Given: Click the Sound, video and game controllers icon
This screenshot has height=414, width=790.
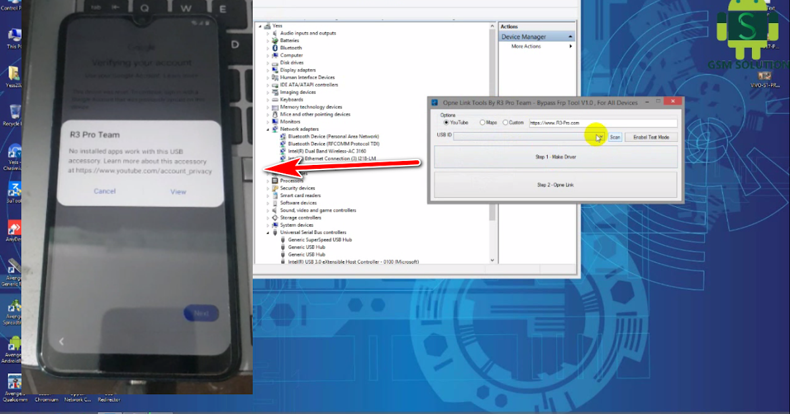Looking at the screenshot, I should tap(276, 210).
